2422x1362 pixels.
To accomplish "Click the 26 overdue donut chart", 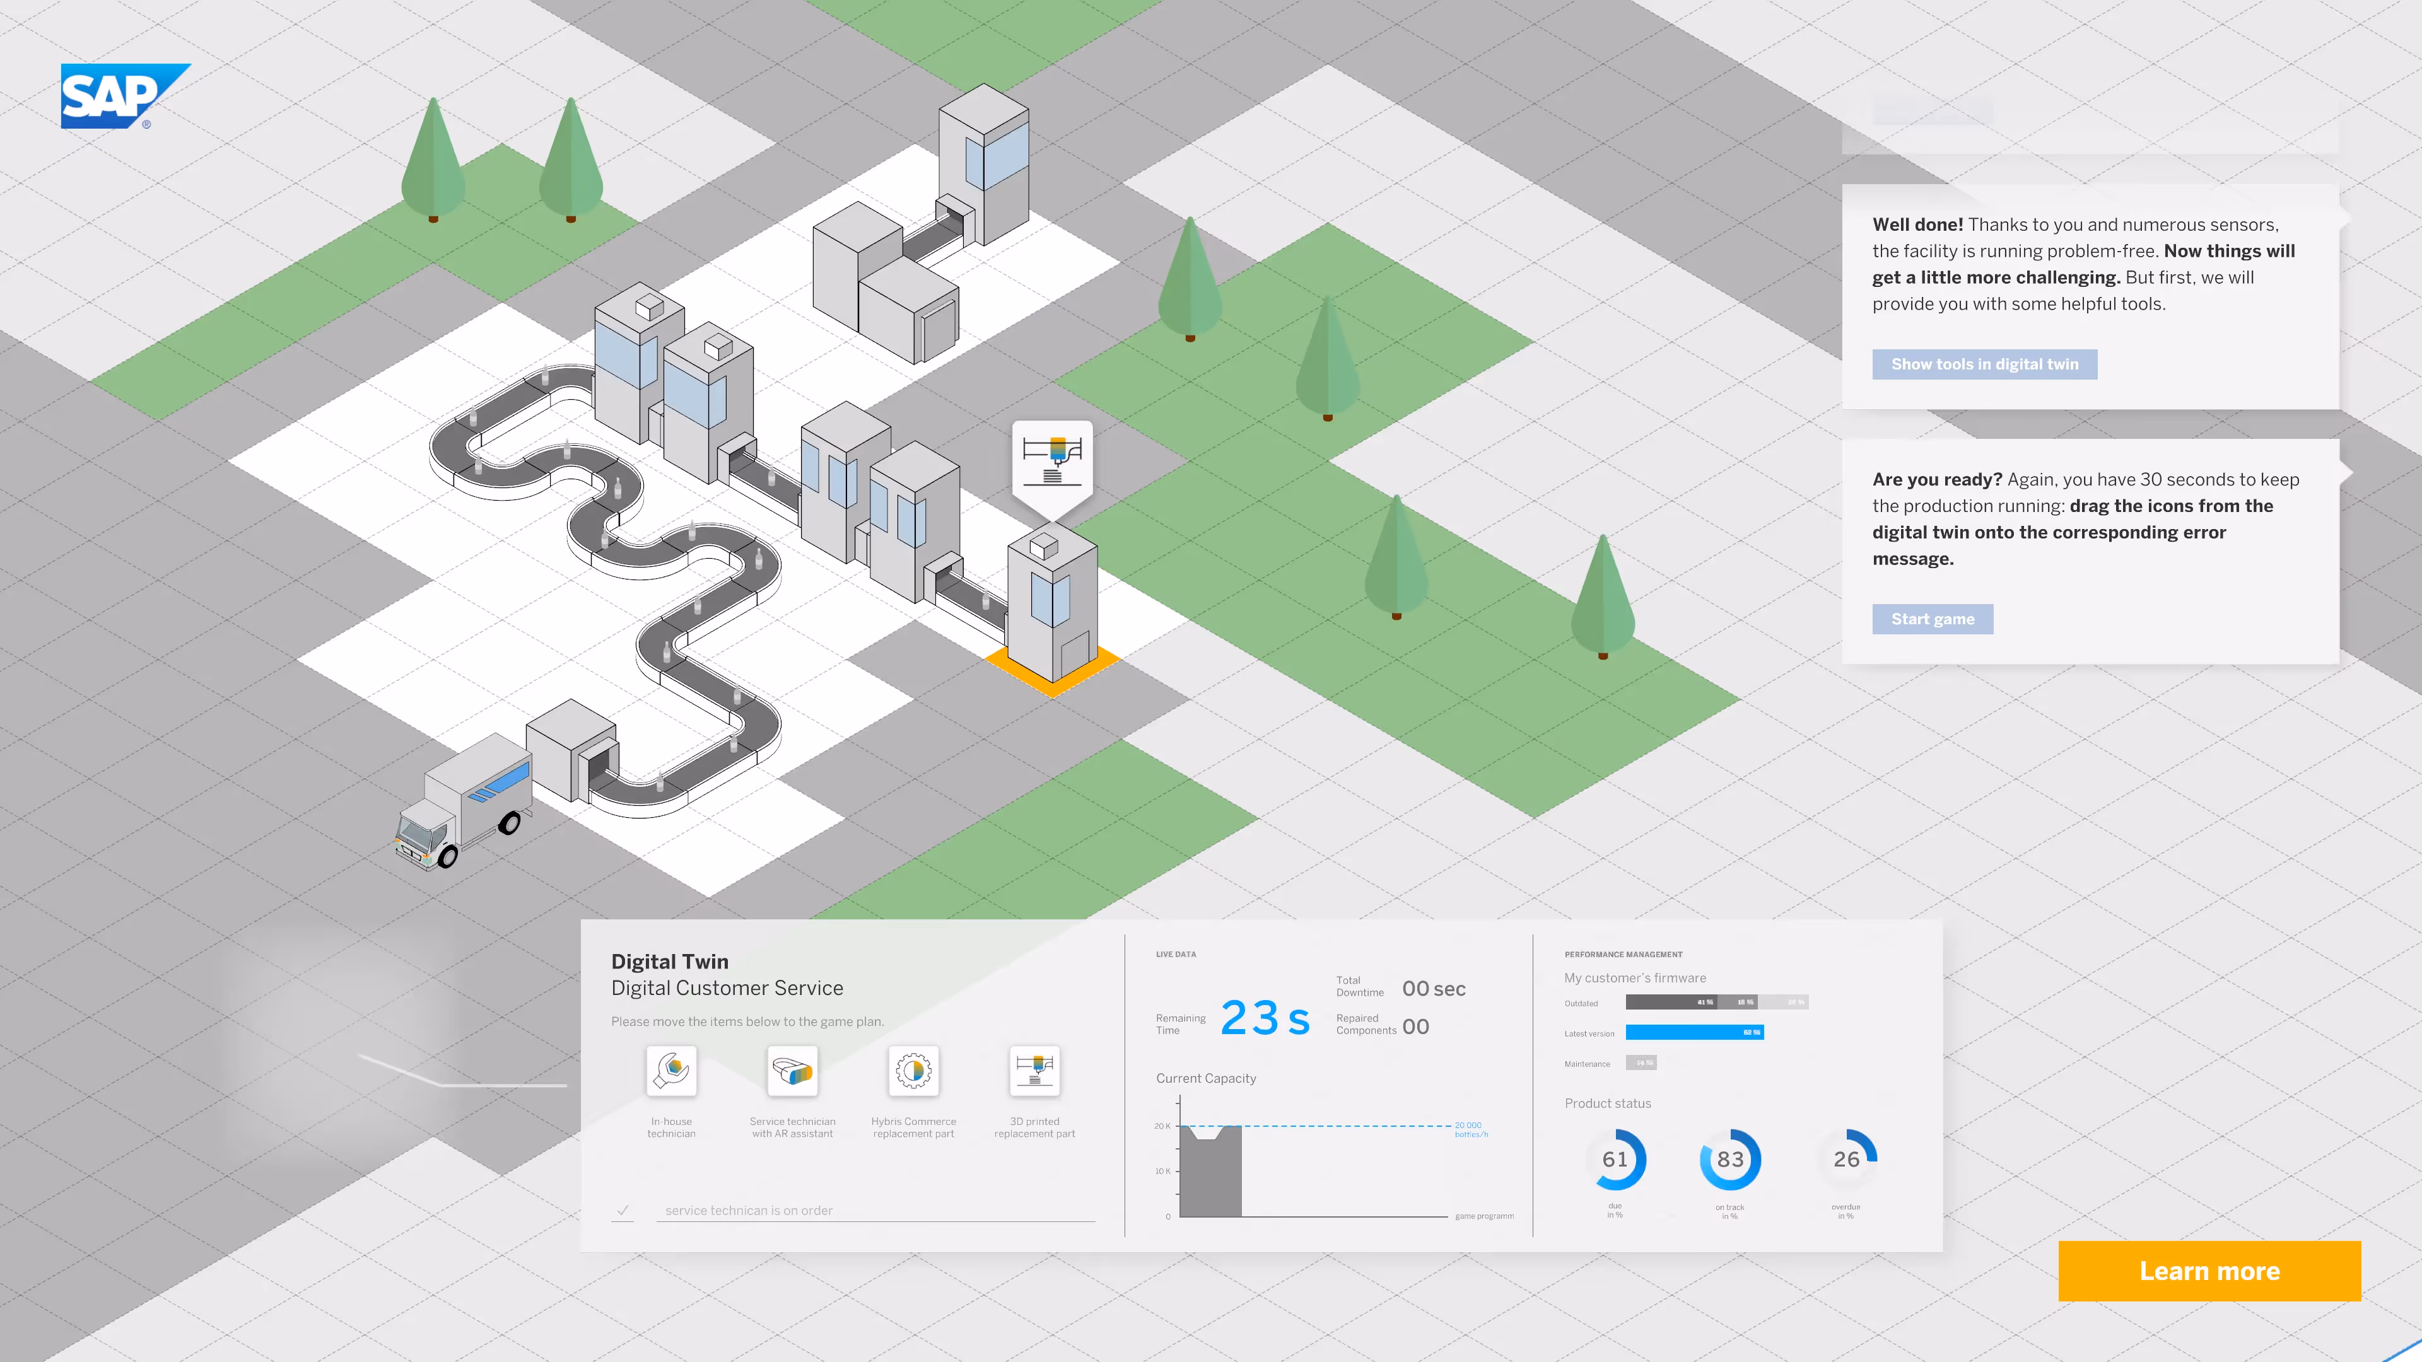I will pos(1847,1159).
